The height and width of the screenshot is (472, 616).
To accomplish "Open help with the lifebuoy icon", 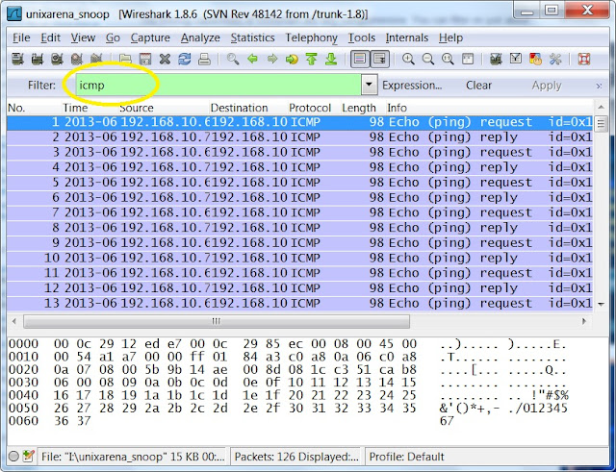I will 584,60.
